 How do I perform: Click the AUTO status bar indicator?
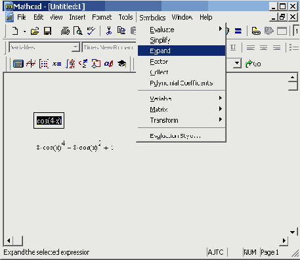[216, 252]
